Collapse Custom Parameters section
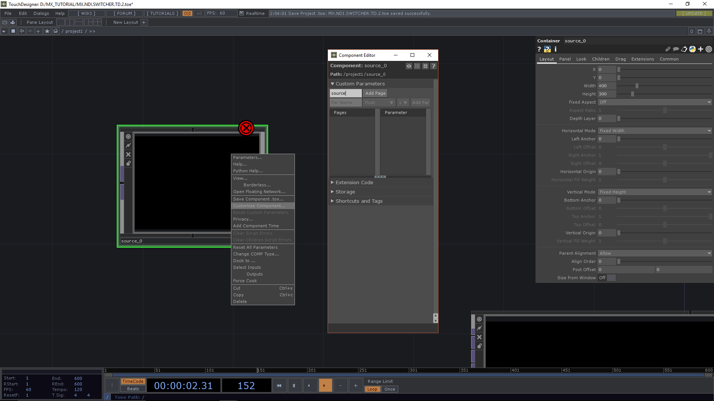This screenshot has height=401, width=714. [332, 84]
